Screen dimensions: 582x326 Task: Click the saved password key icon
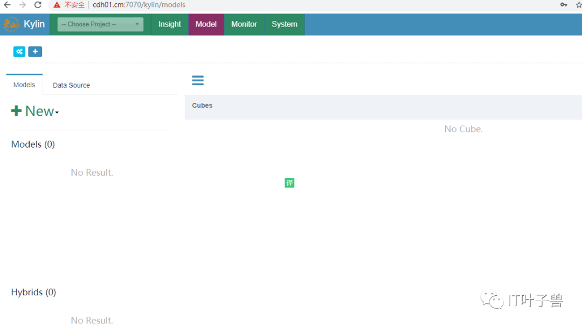click(x=564, y=5)
